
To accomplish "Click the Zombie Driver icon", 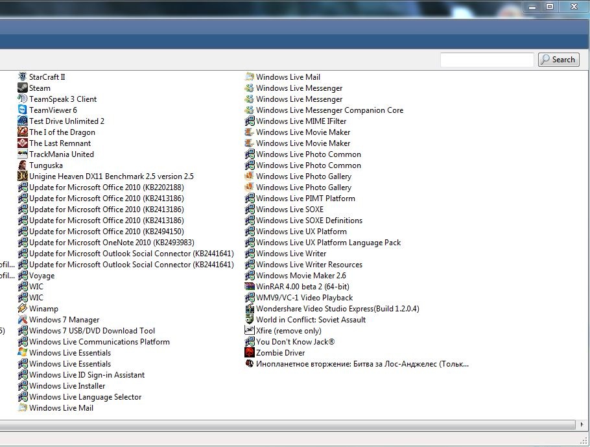I will (250, 352).
